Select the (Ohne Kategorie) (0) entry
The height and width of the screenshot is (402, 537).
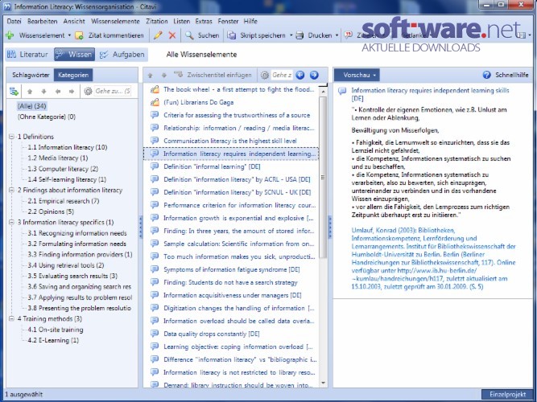pyautogui.click(x=46, y=117)
